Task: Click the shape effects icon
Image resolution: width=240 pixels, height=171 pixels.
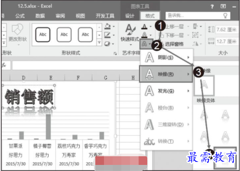Action: [107, 44]
